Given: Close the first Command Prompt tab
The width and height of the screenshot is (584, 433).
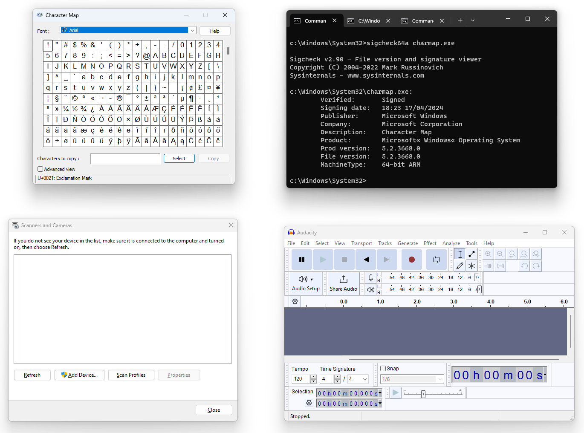Looking at the screenshot, I should pos(335,20).
